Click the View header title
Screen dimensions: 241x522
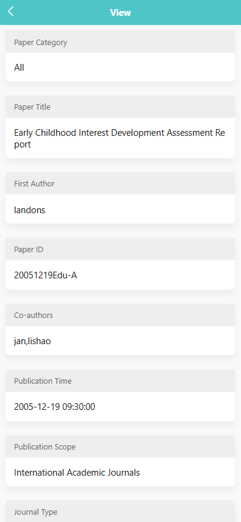[x=120, y=13]
